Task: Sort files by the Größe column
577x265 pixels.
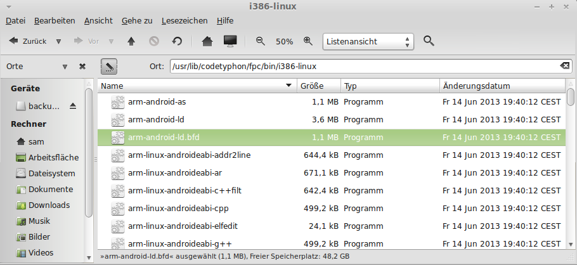Action: [319, 86]
